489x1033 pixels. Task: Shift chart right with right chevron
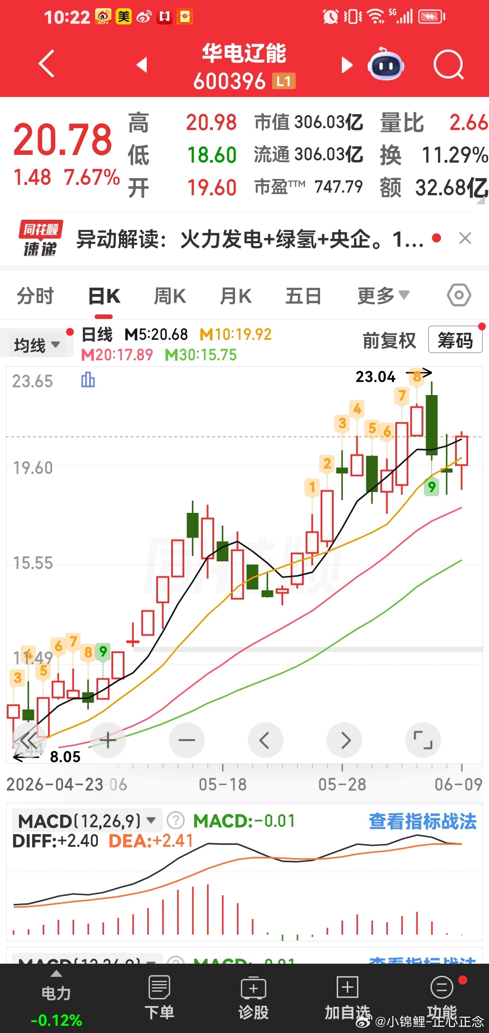(344, 741)
